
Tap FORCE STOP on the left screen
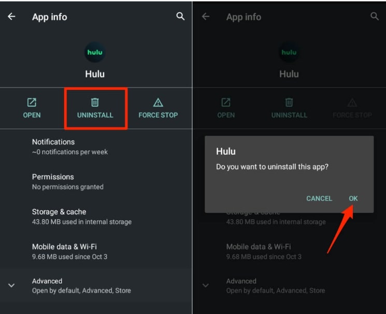pos(158,108)
